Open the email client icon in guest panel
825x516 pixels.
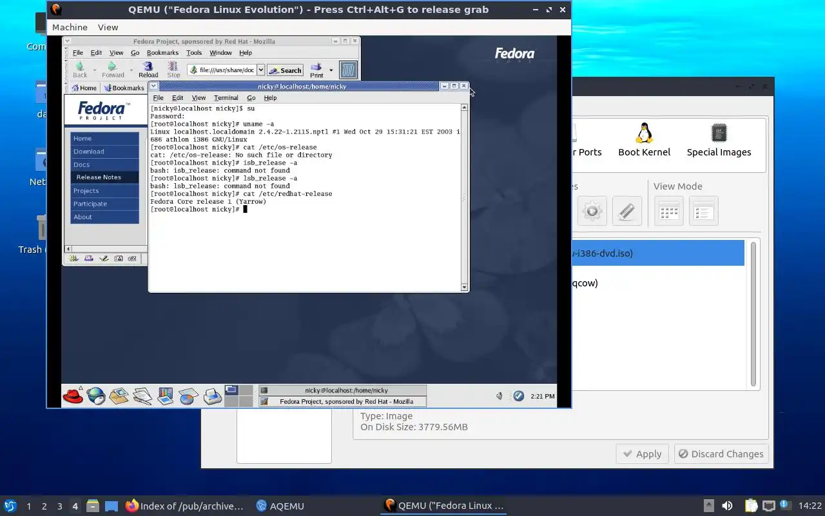(x=119, y=395)
